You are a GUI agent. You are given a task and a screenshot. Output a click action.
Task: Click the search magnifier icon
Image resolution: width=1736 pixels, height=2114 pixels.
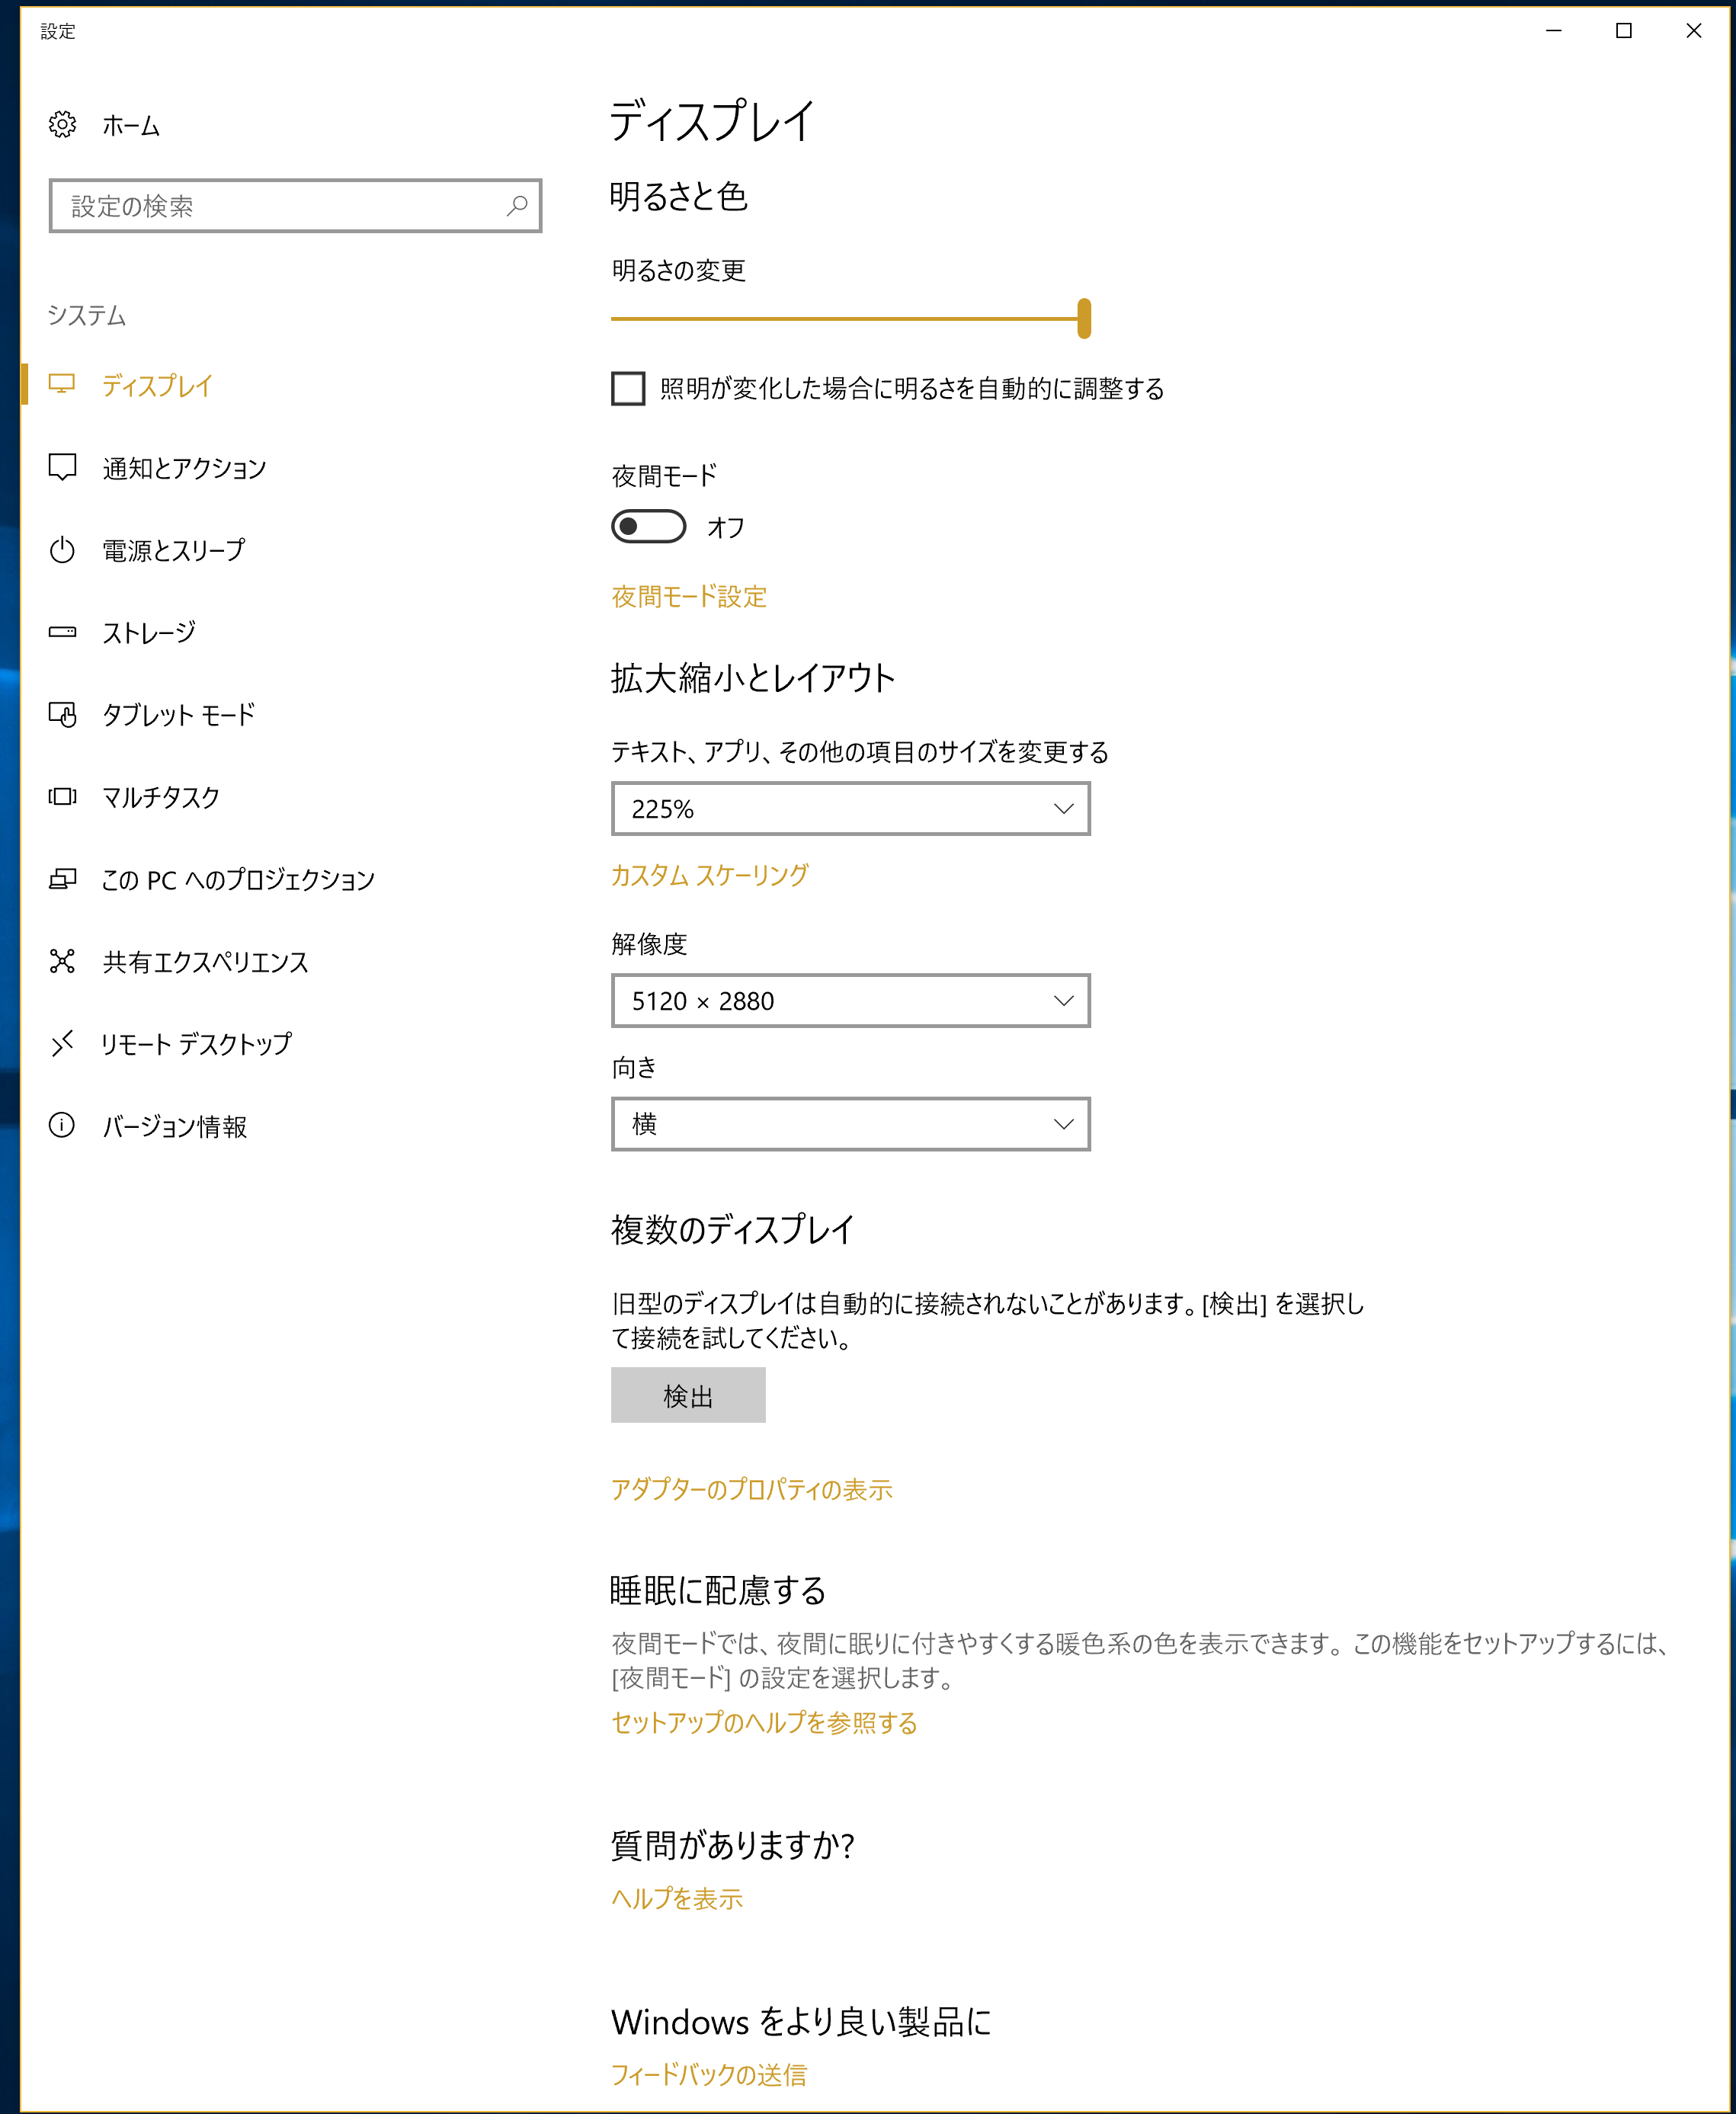tap(517, 206)
